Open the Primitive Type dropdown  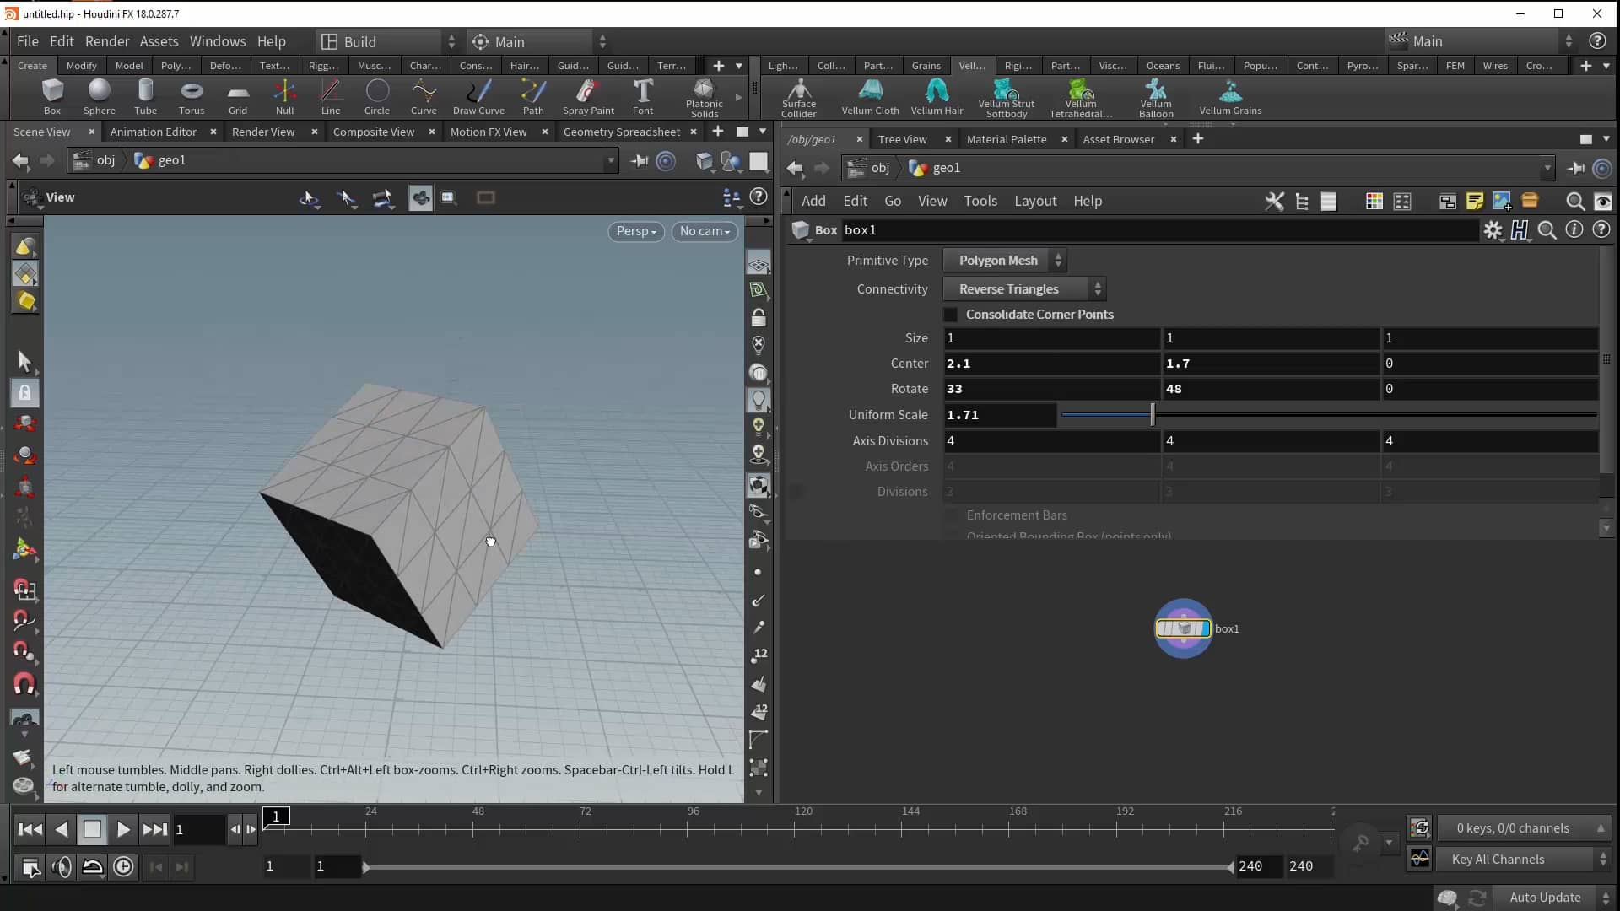[1005, 261]
